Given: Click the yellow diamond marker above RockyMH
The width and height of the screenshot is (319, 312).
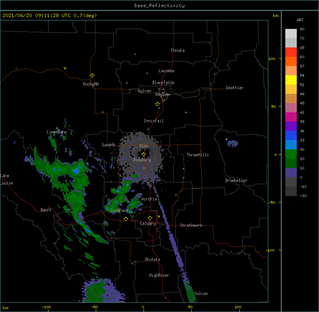Looking at the screenshot, I should [x=93, y=76].
